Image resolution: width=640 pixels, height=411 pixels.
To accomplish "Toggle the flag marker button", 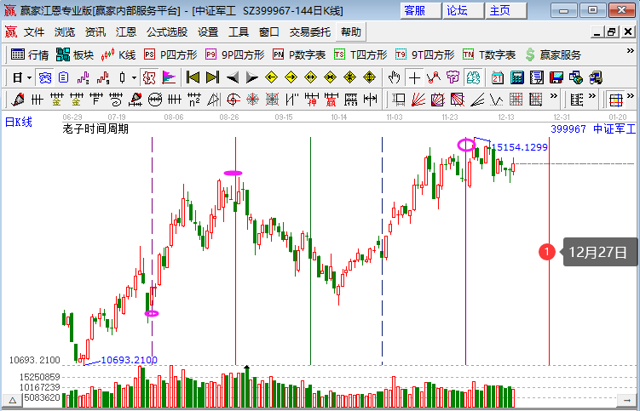I will pos(169,77).
